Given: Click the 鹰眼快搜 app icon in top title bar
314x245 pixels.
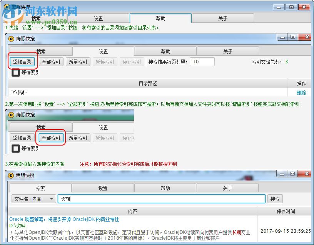Looking at the screenshot, I should 8,7.
